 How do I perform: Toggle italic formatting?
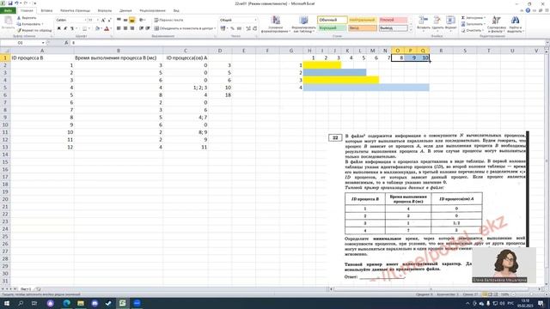[65, 28]
